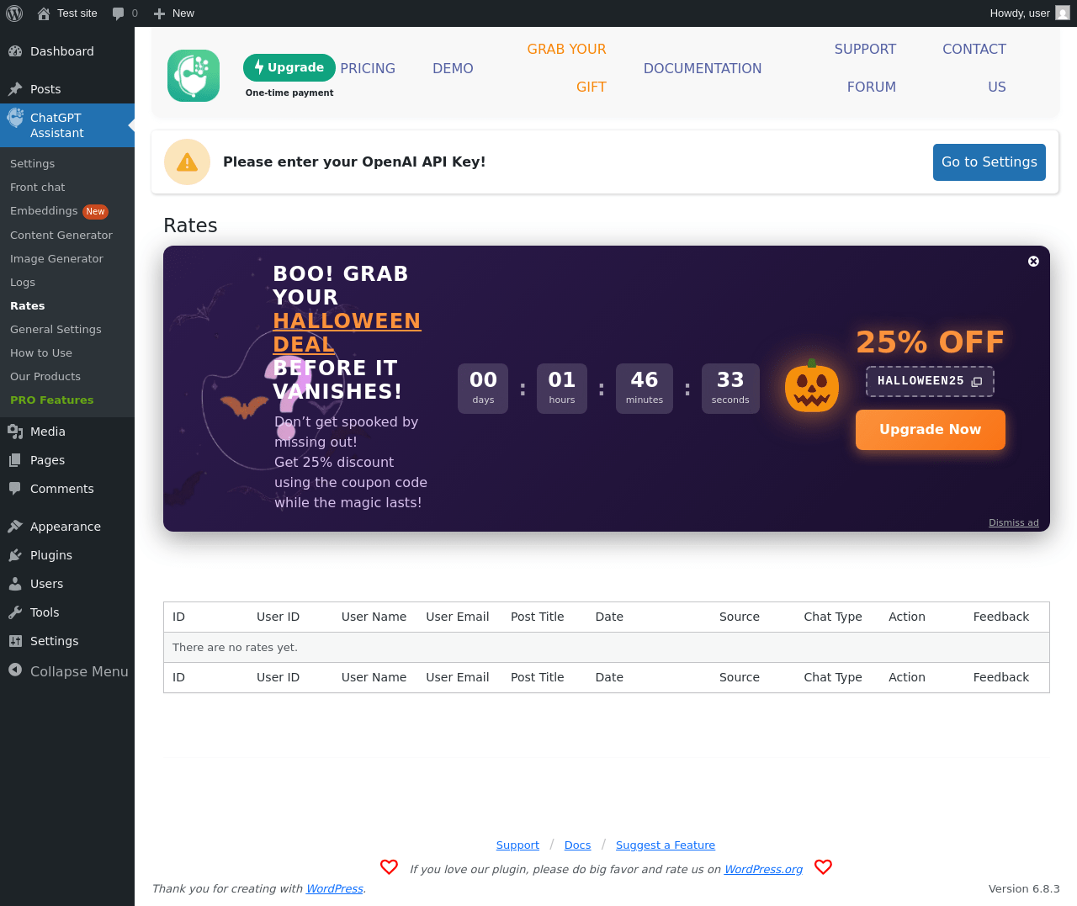Open the DOCUMENTATION link in header
The image size is (1077, 906).
coord(703,69)
